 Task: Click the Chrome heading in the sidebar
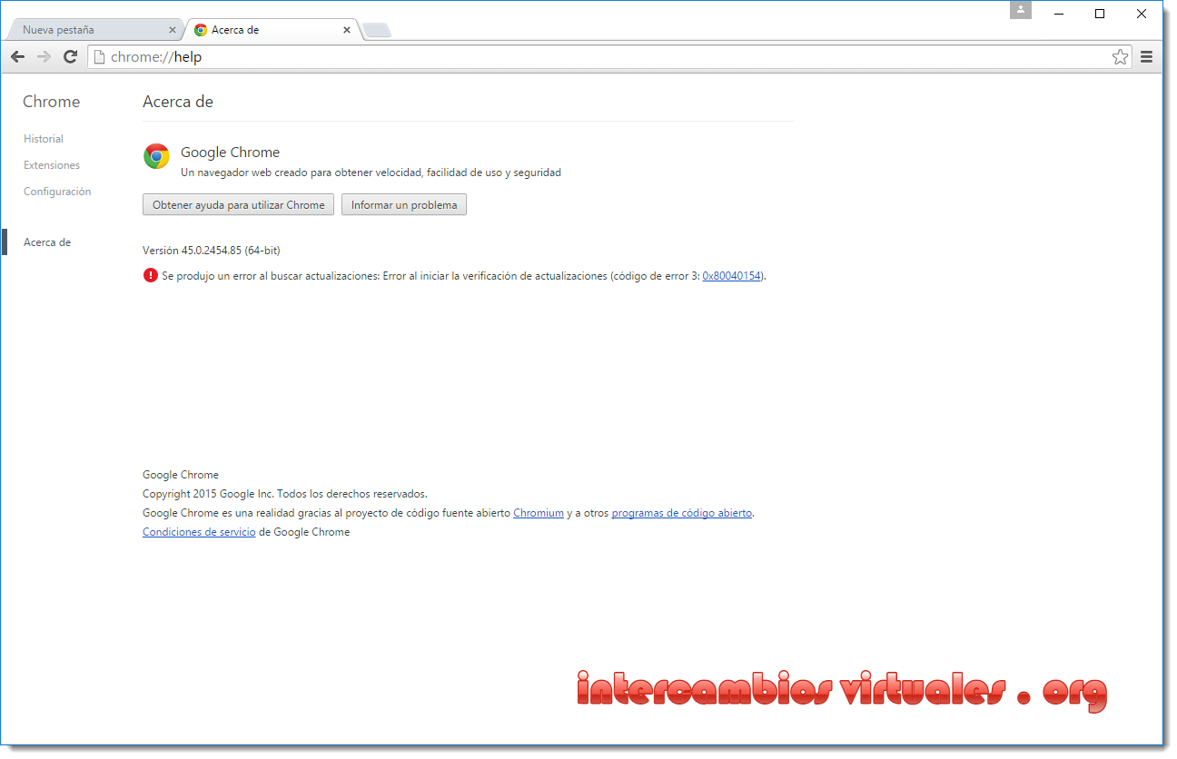click(x=51, y=102)
